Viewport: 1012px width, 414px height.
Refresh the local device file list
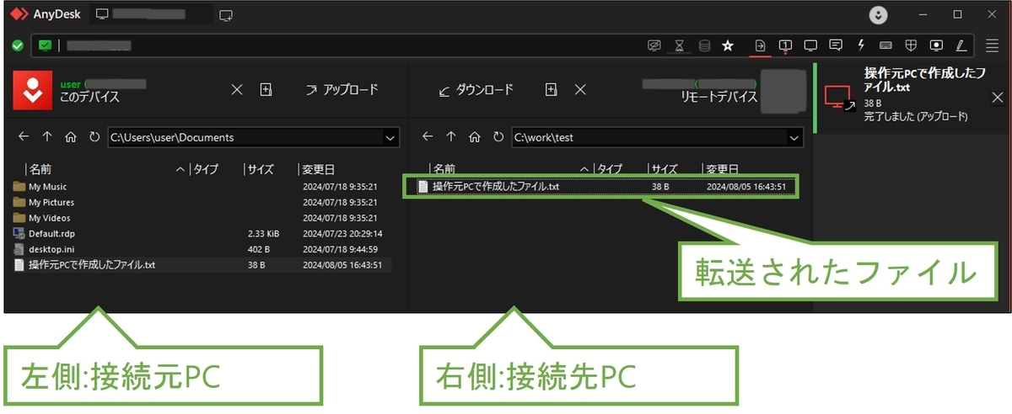coord(94,136)
